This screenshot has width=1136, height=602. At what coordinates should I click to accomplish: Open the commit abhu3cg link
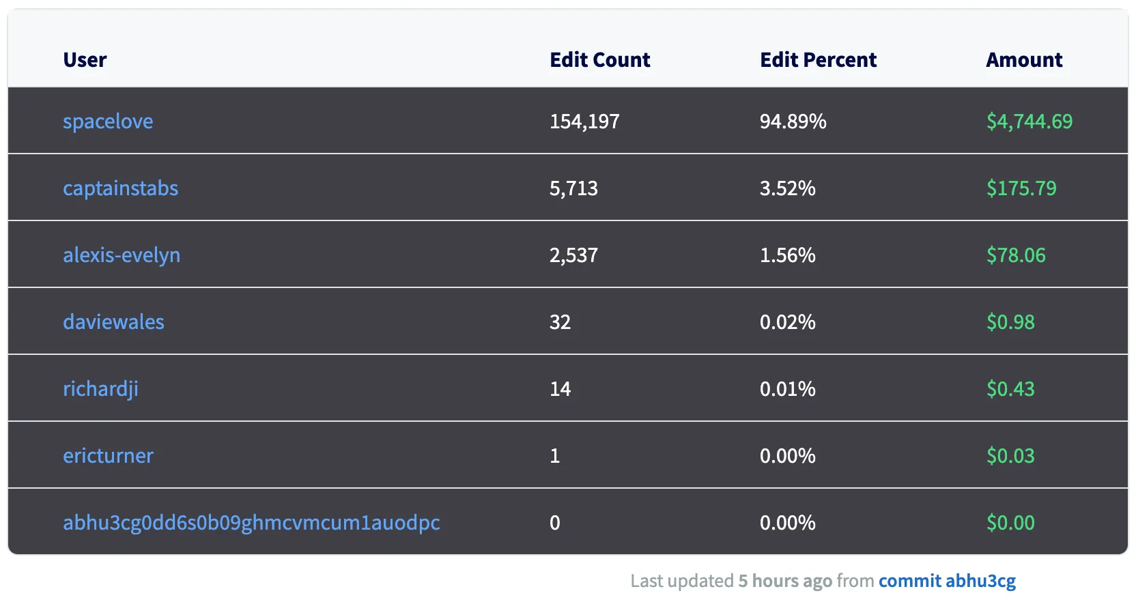point(947,581)
